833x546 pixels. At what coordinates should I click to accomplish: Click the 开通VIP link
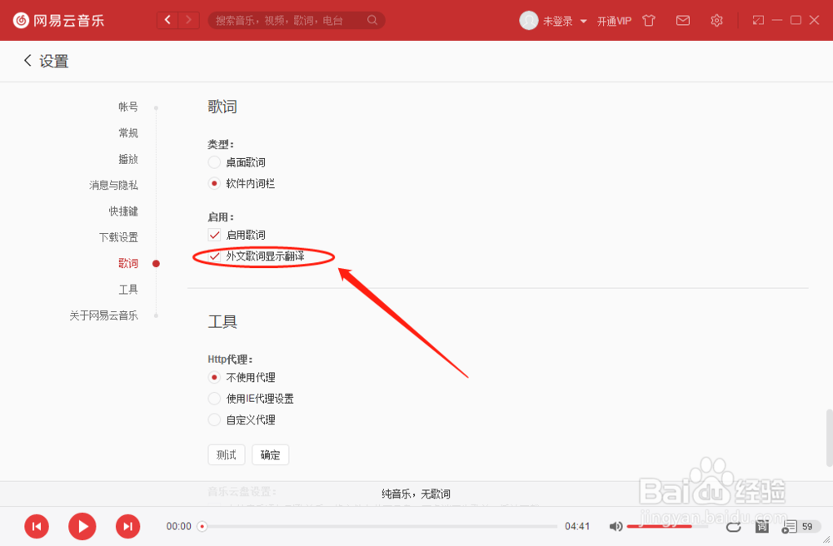coord(614,21)
